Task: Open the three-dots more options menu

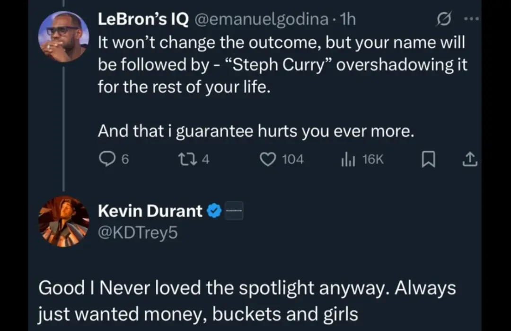Action: (471, 19)
